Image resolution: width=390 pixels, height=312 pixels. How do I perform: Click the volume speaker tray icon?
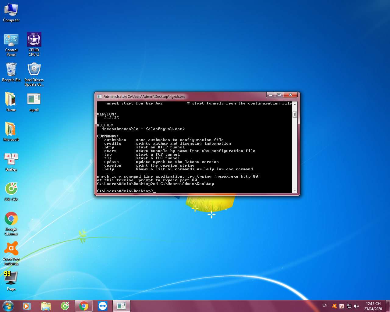pyautogui.click(x=356, y=306)
